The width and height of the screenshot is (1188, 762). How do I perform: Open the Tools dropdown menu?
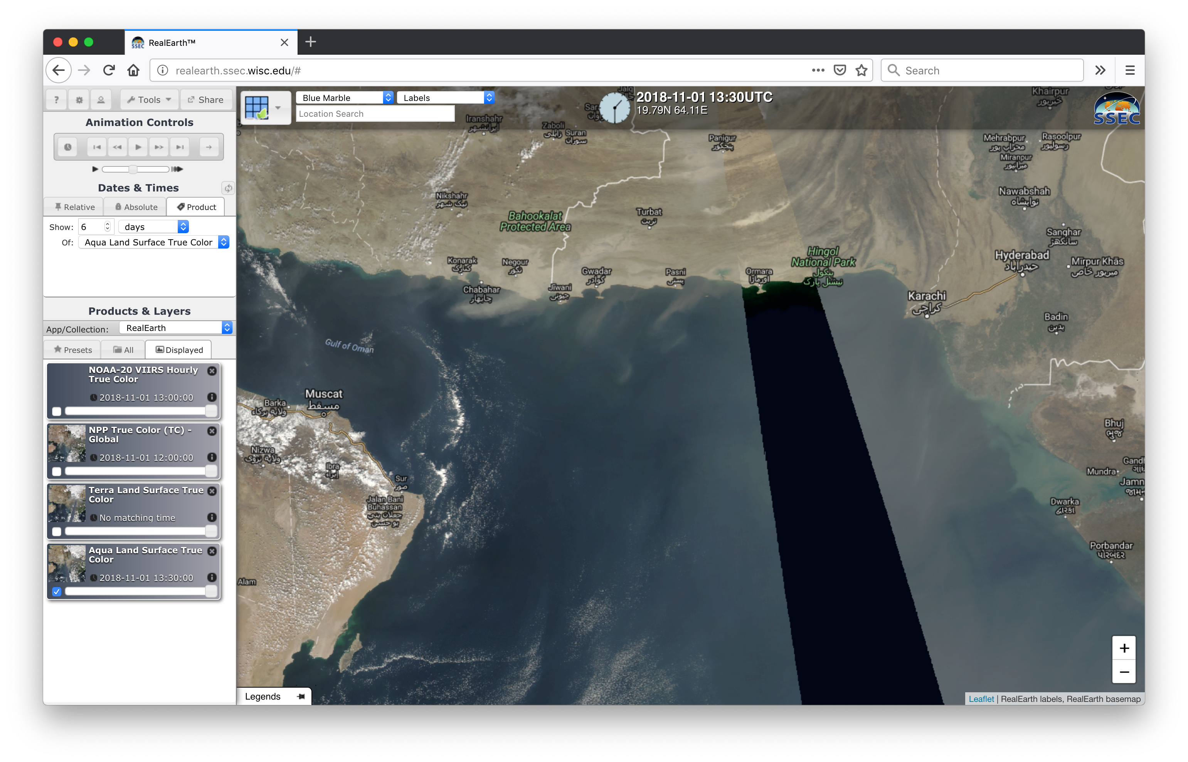(x=149, y=99)
